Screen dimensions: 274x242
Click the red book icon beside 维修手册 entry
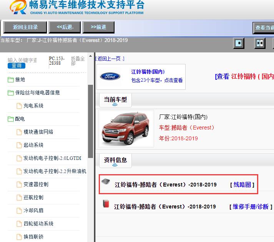click(106, 203)
